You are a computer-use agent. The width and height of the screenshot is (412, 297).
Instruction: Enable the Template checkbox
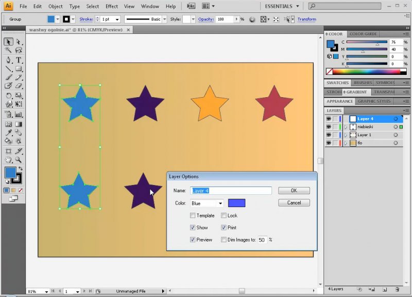[x=193, y=216]
